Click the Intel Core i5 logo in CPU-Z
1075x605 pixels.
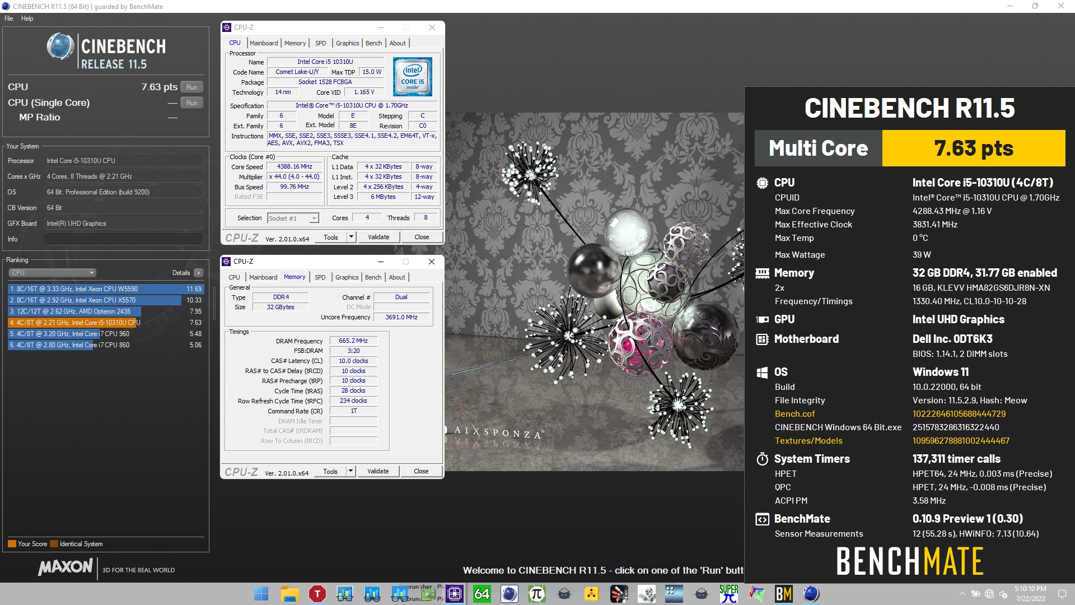pos(412,77)
